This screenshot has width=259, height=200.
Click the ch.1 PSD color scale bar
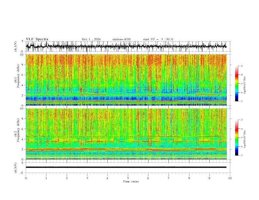236,84
